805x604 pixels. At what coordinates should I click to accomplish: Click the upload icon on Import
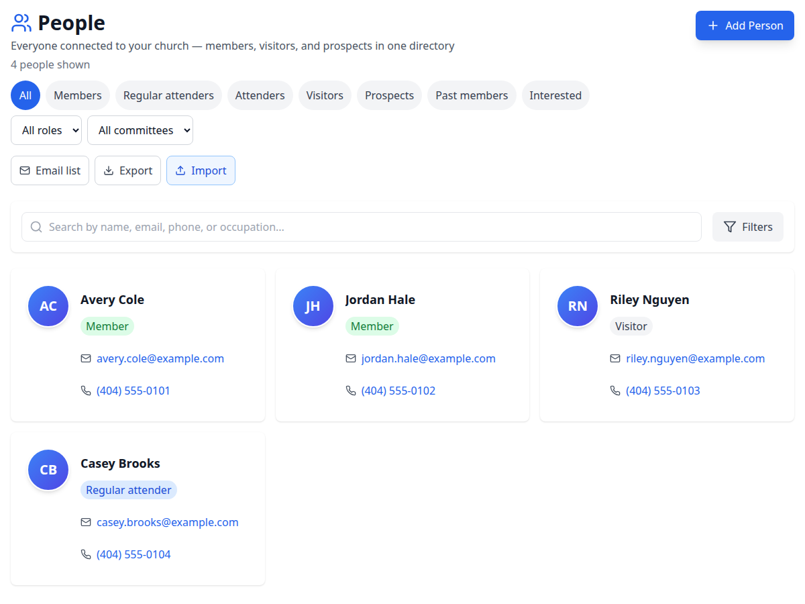[x=180, y=170]
